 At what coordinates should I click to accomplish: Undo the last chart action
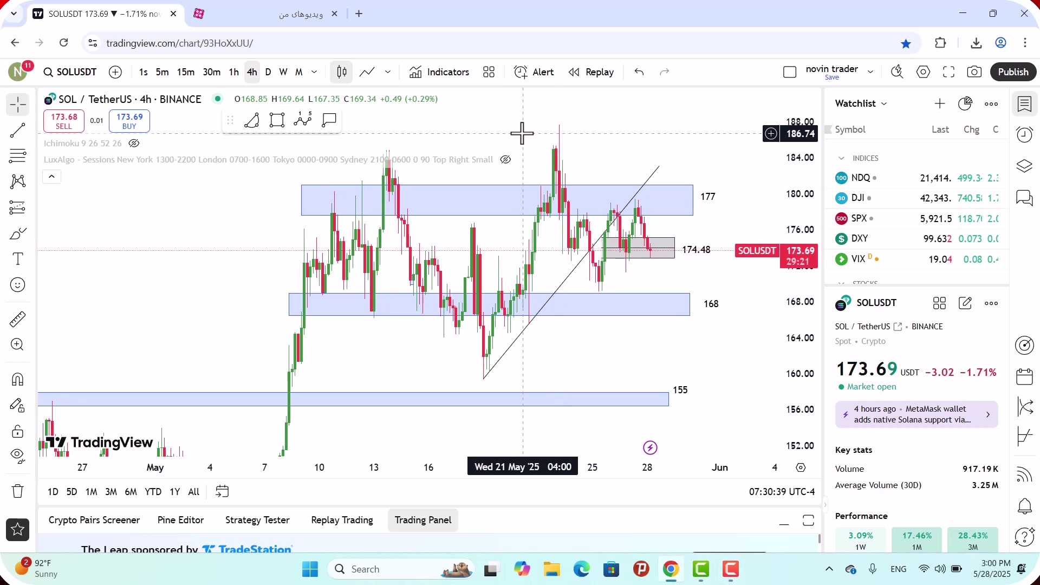point(639,72)
